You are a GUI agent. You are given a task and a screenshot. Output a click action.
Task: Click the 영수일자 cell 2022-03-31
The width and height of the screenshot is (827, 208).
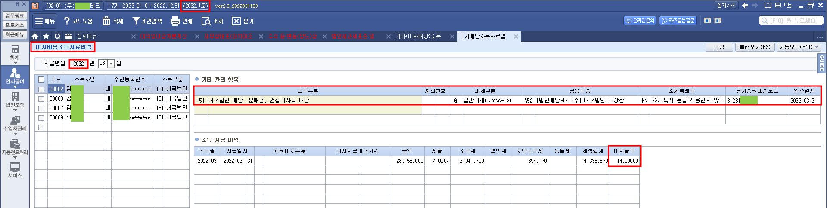click(x=804, y=101)
